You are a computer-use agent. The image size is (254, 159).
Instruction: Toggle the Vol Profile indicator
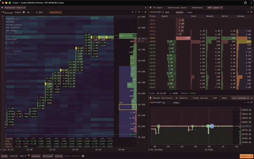click(12, 28)
